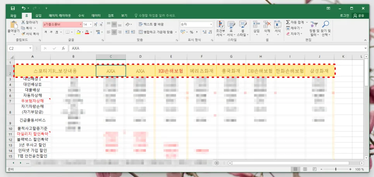
Task: Cut the selection with 잘라내기
Action: coord(29,22)
